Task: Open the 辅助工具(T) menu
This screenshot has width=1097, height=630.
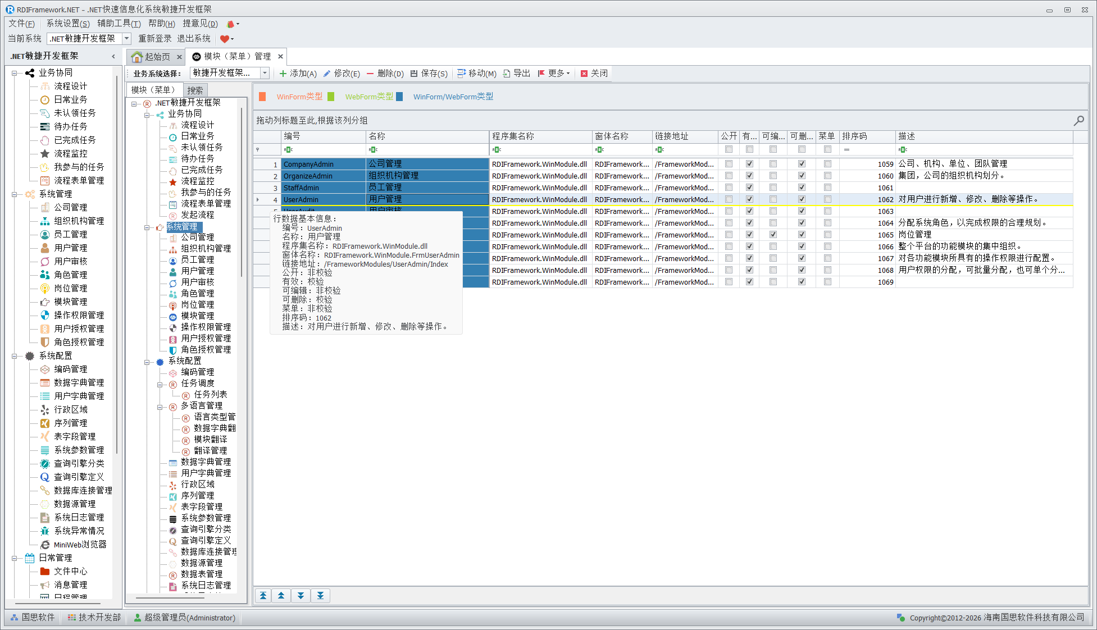Action: point(119,24)
